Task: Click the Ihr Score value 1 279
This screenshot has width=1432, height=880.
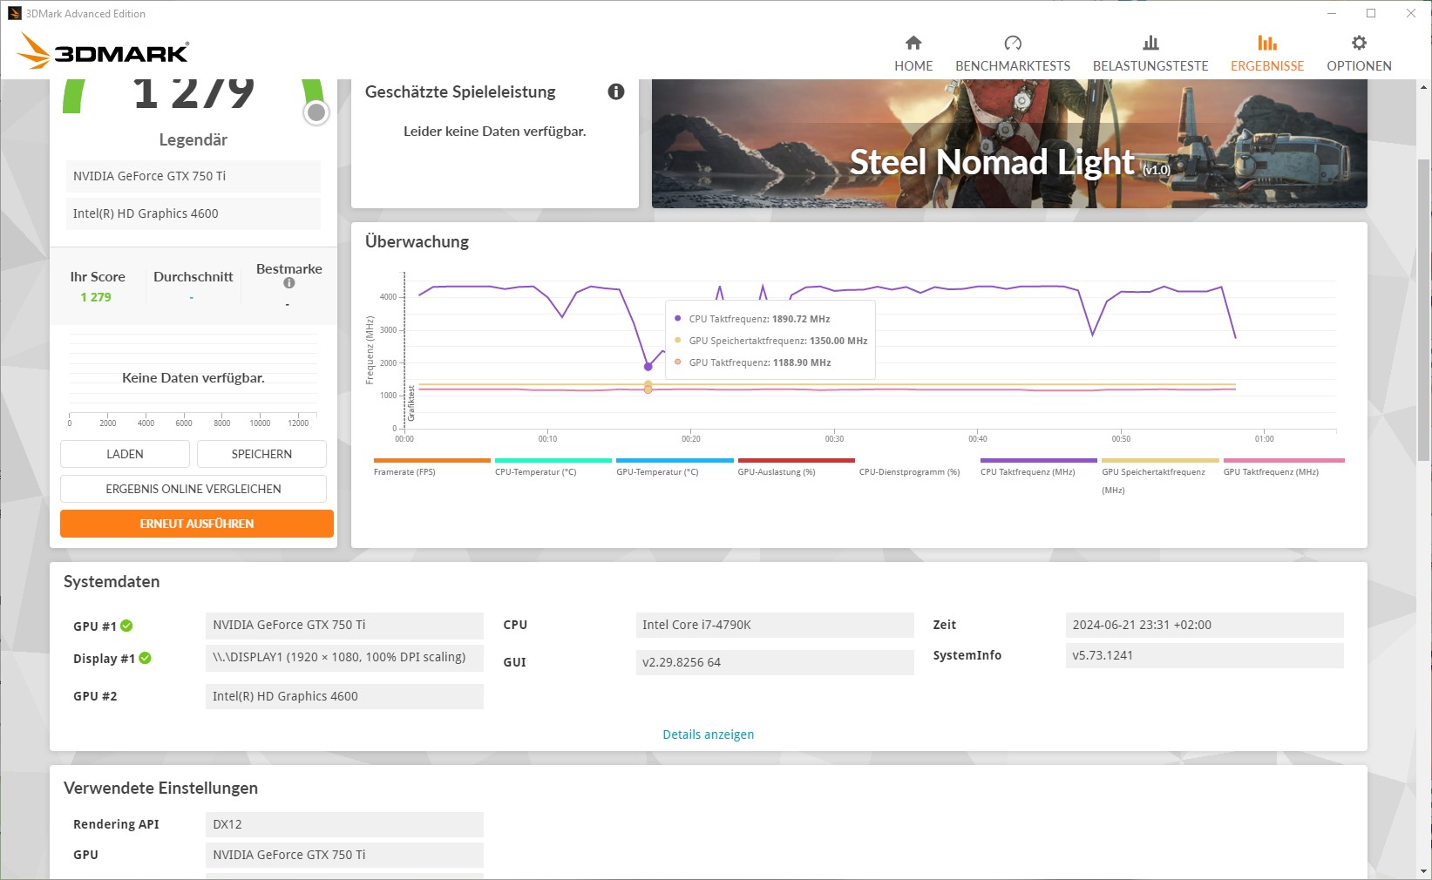Action: coord(96,297)
